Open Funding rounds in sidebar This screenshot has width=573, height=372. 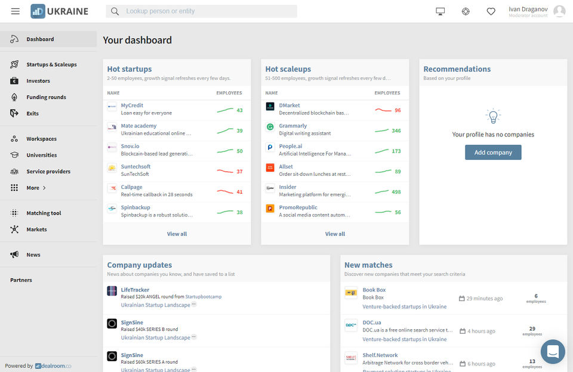46,97
